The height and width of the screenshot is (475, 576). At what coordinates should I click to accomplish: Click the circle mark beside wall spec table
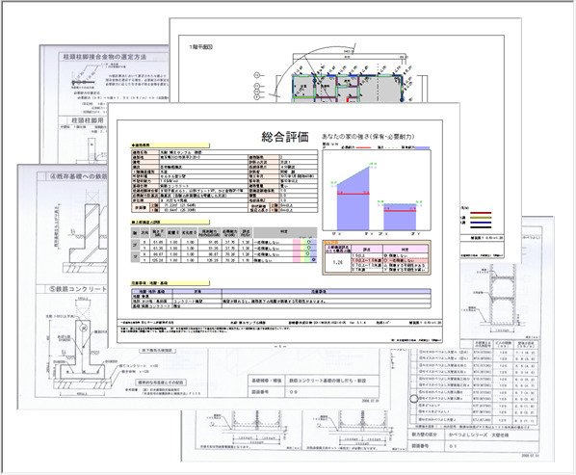coord(413,399)
